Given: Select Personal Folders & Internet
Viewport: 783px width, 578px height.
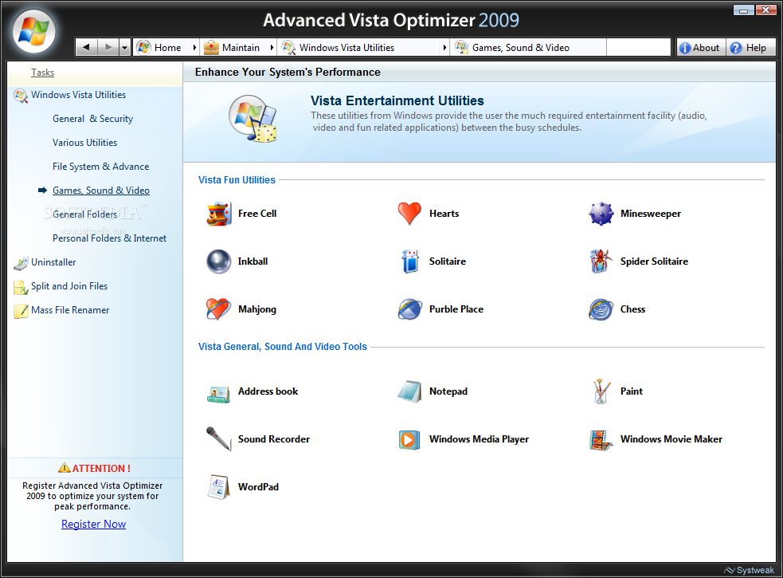Looking at the screenshot, I should (x=109, y=238).
